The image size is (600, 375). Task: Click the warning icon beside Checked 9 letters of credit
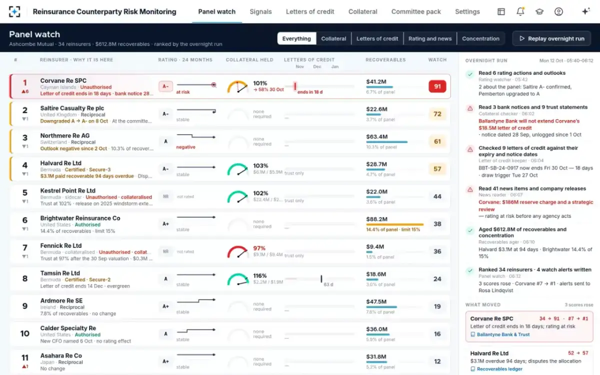469,149
